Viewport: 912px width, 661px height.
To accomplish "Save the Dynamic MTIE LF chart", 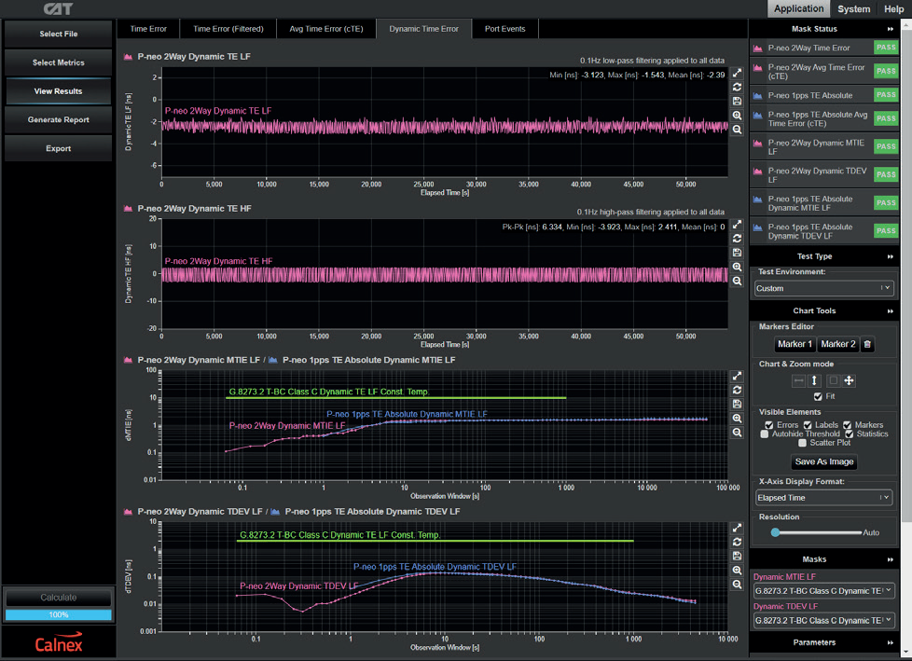I will pyautogui.click(x=737, y=405).
